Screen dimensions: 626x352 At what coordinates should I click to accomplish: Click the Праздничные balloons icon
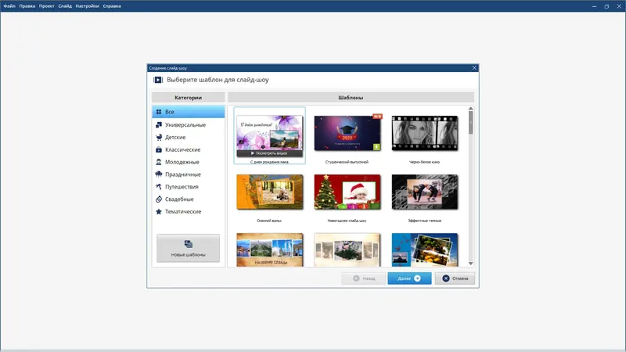point(159,174)
